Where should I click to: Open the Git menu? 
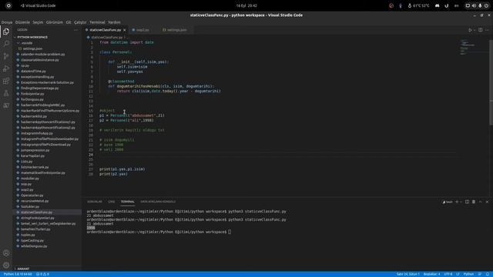69,22
